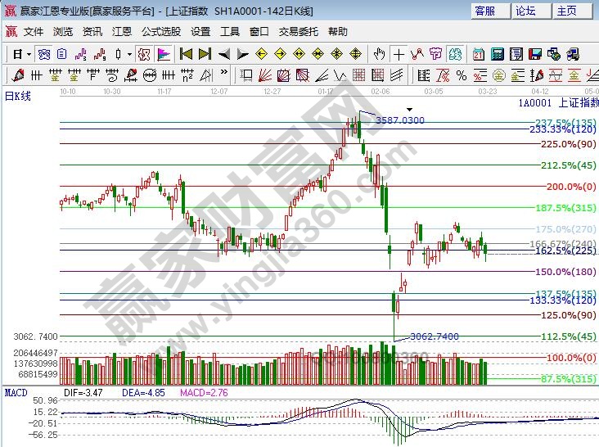Click the 主页 button

(x=567, y=11)
